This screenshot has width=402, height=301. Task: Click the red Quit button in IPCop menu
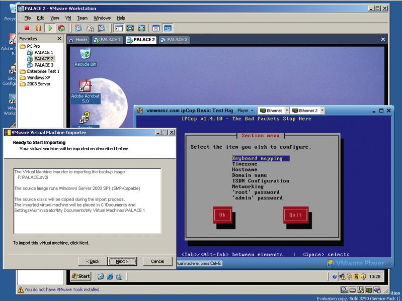coord(296,215)
